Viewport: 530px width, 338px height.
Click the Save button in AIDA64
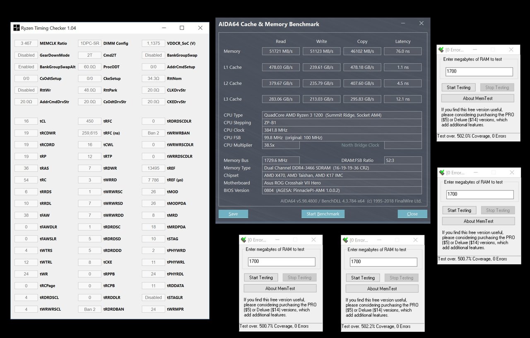point(233,214)
